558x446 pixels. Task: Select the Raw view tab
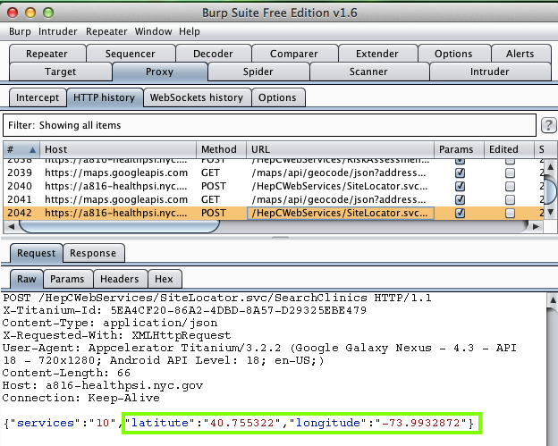click(x=27, y=279)
